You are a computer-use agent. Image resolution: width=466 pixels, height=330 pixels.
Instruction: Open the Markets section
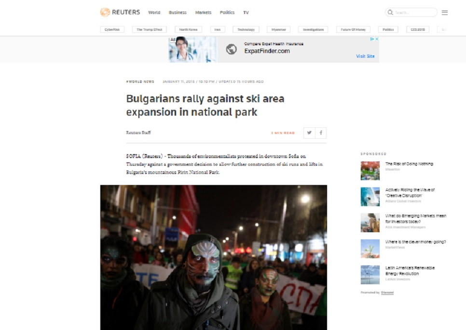pos(203,13)
